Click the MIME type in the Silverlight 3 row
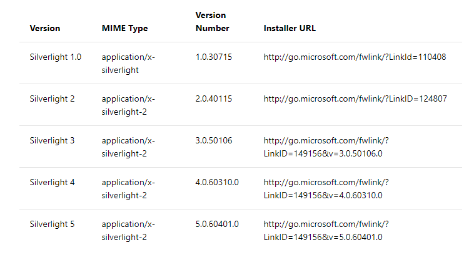 128,147
